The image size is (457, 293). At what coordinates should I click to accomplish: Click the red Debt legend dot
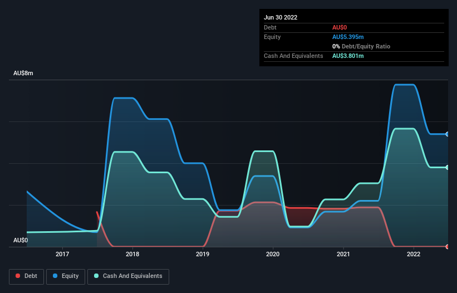pyautogui.click(x=18, y=276)
